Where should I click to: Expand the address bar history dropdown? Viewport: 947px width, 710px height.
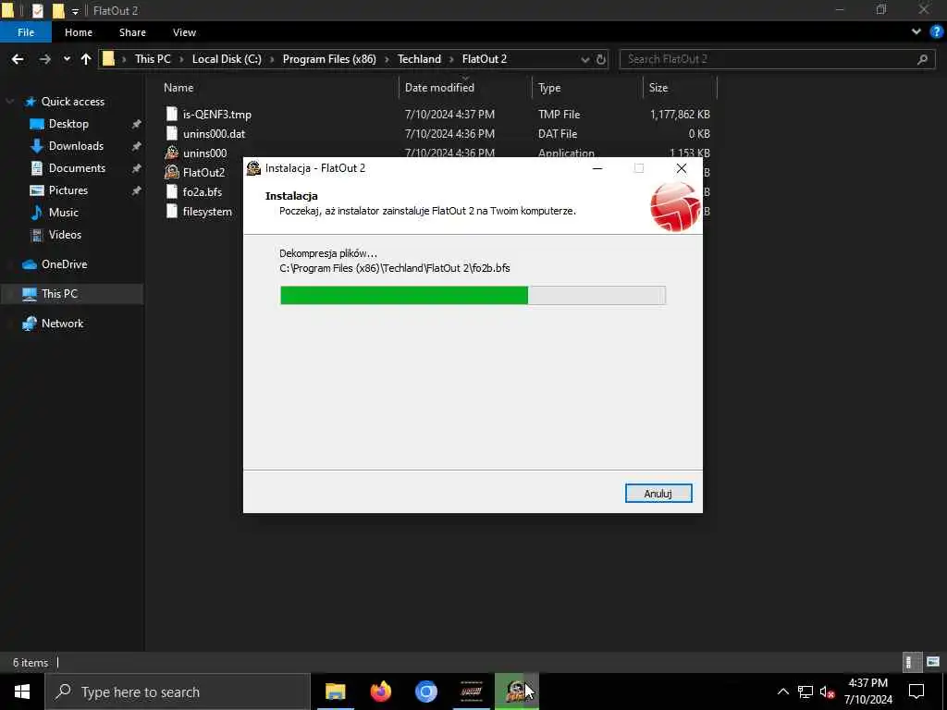[x=584, y=59]
